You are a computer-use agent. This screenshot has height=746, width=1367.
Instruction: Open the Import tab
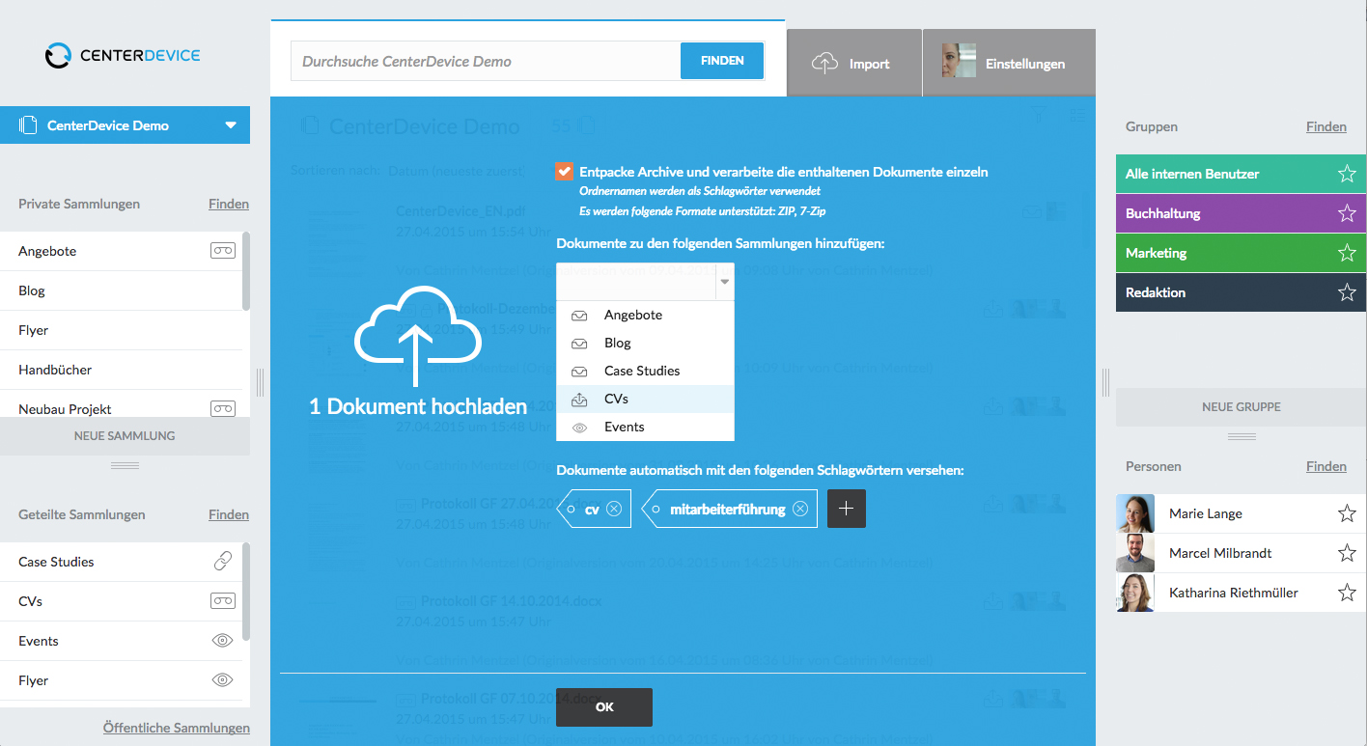click(x=854, y=63)
